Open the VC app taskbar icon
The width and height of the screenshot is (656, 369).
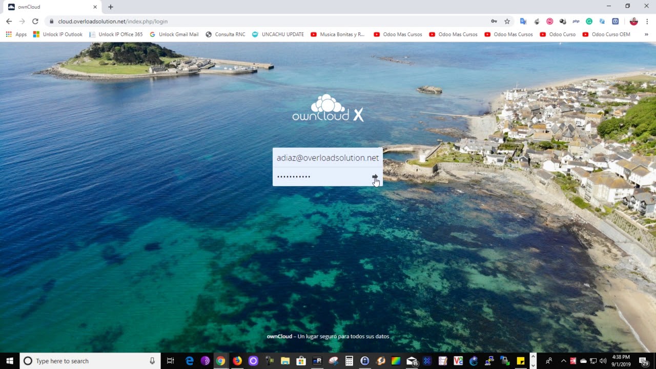tap(458, 361)
